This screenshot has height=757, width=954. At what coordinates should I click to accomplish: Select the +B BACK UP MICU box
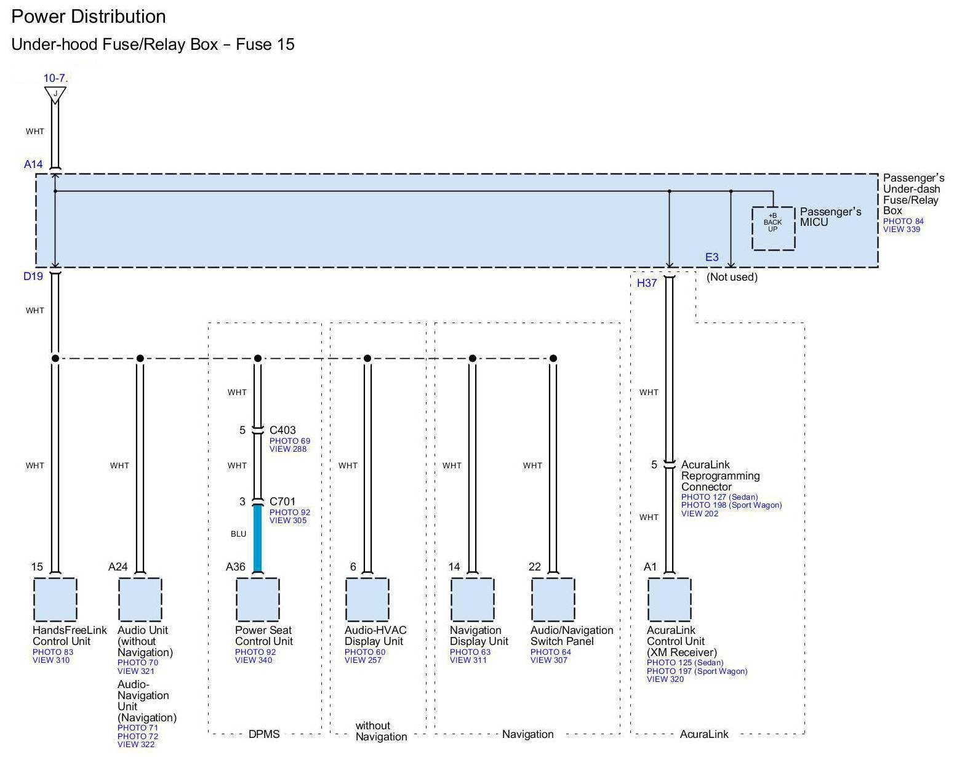click(773, 228)
